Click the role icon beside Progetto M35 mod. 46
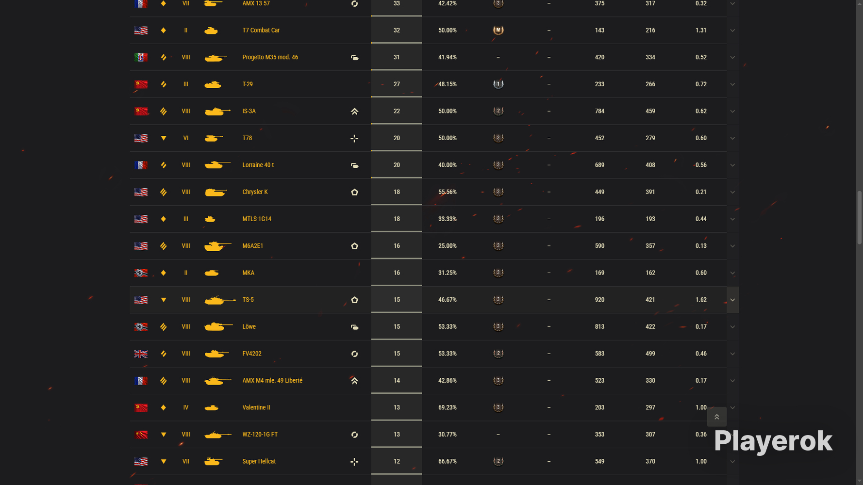863x485 pixels. [x=354, y=58]
